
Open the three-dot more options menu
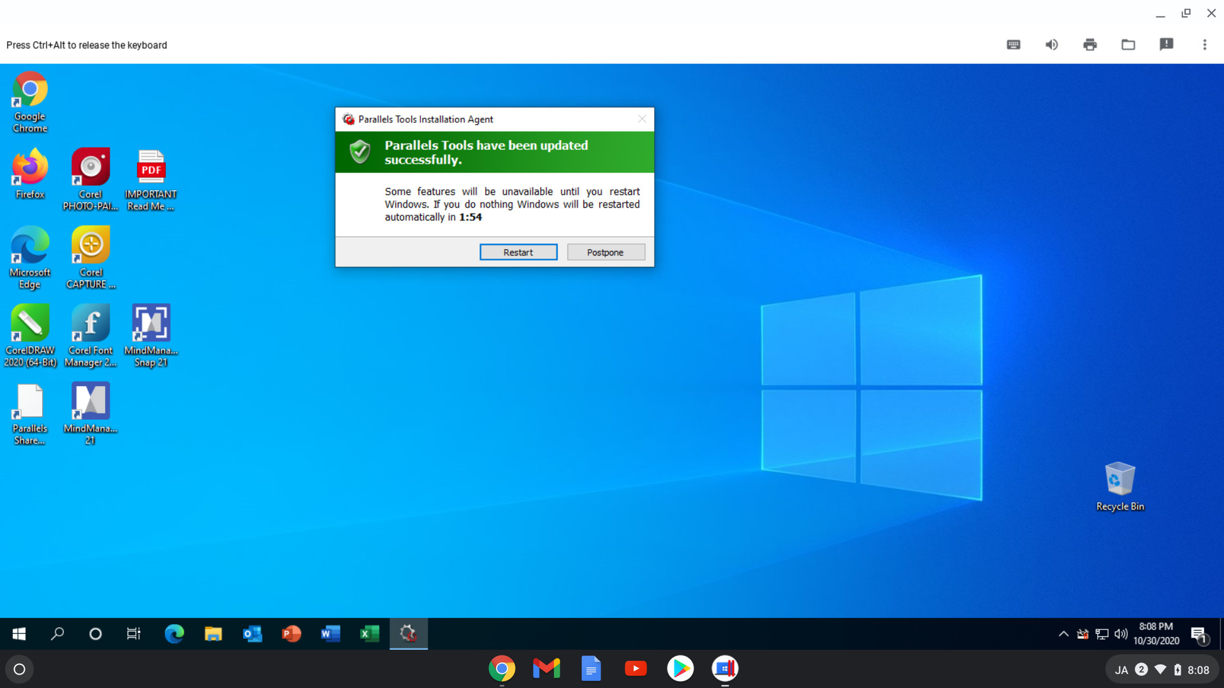[x=1205, y=45]
